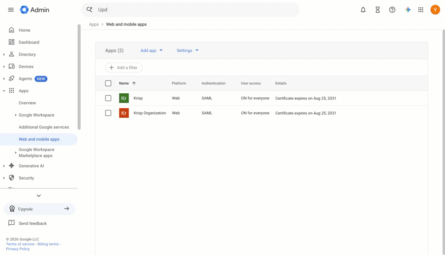Open the main menu hamburger icon
445x255 pixels.
click(11, 10)
